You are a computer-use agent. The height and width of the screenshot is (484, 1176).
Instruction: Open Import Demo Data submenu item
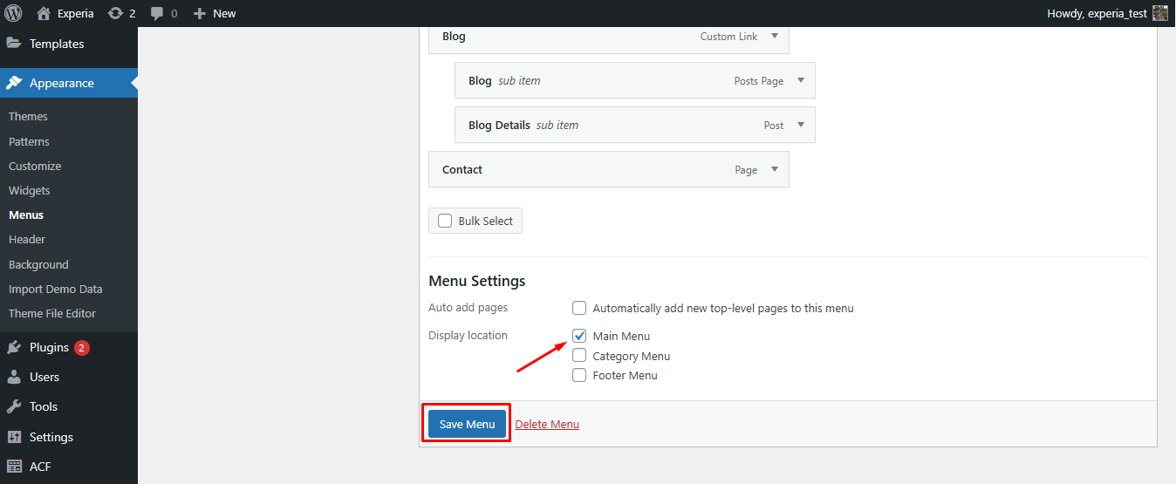[x=56, y=289]
